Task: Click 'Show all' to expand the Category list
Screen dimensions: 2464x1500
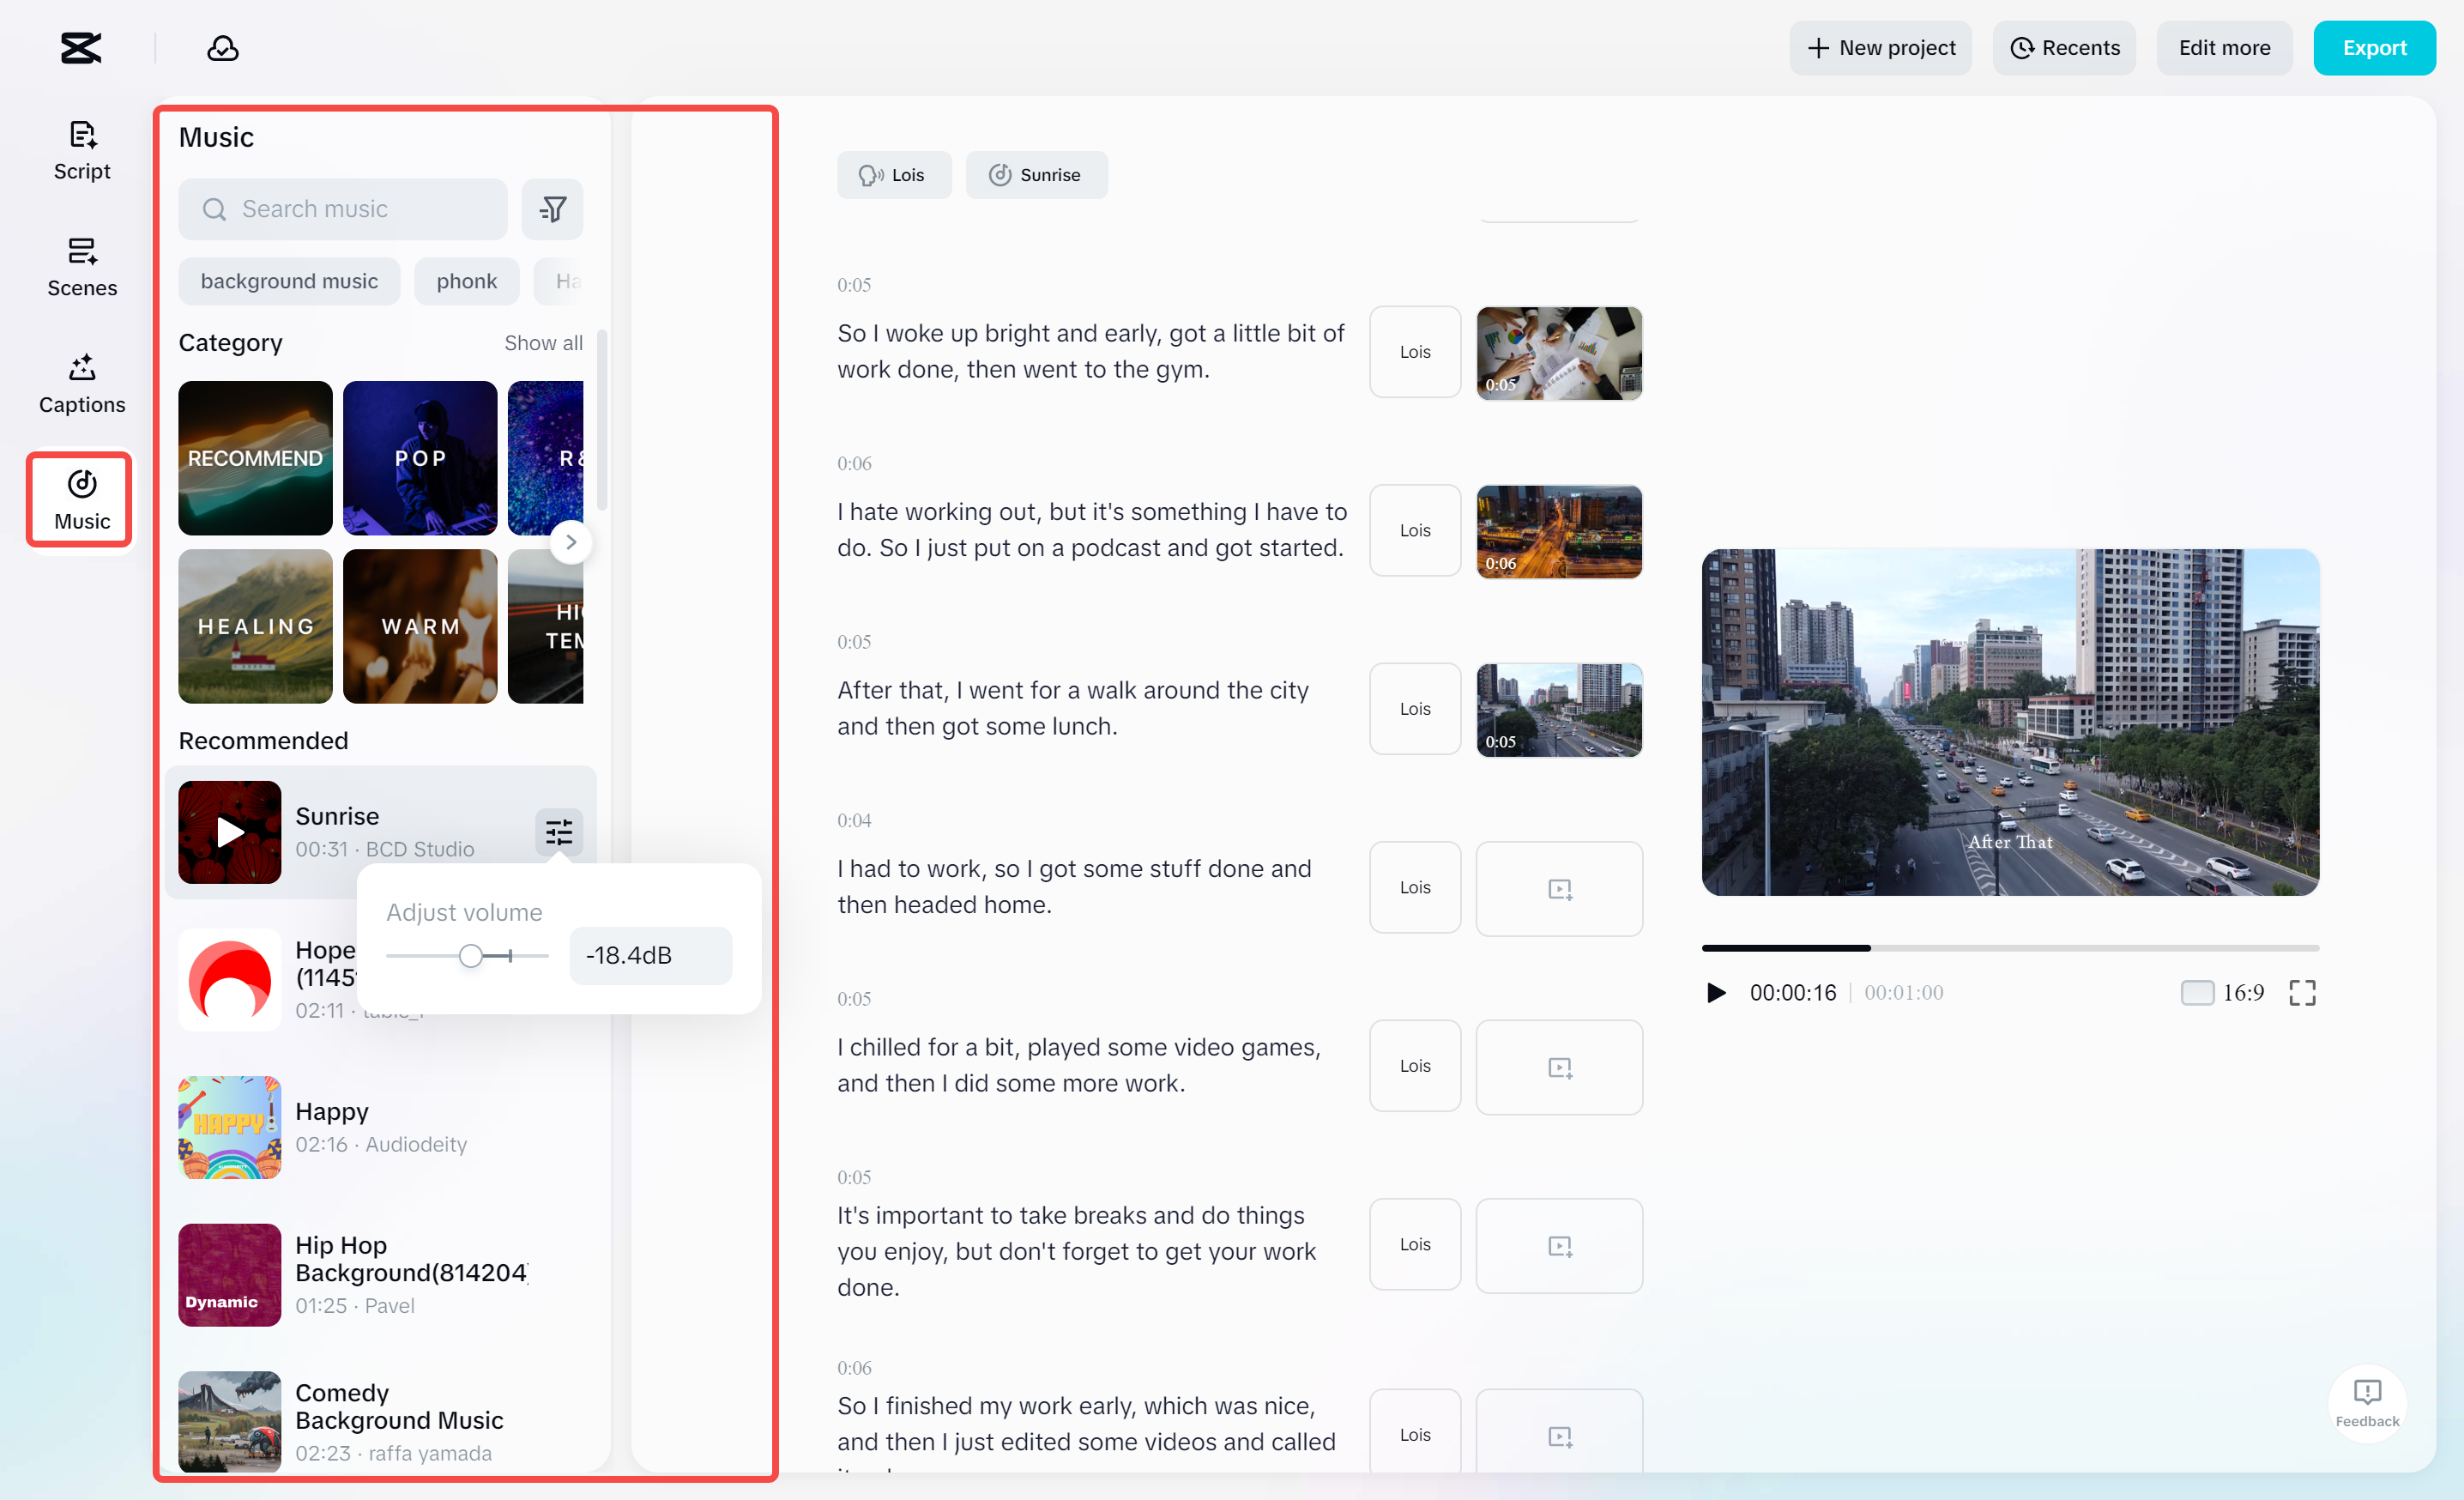Action: tap(543, 343)
